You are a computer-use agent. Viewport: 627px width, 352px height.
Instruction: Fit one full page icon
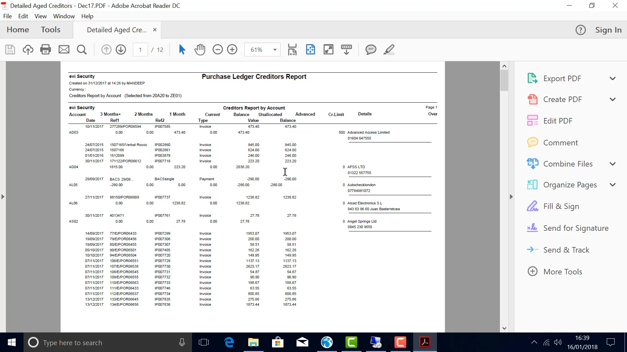tap(310, 50)
